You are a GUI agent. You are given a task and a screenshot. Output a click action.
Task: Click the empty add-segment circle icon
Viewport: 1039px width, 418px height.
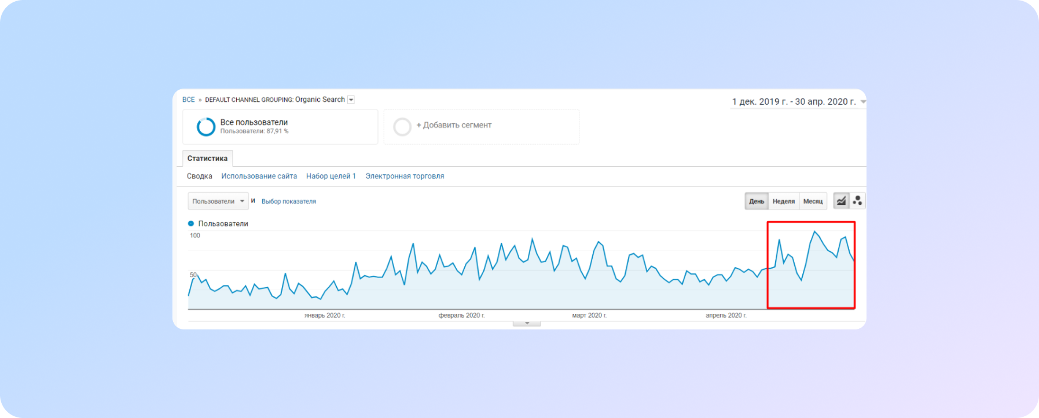click(402, 127)
